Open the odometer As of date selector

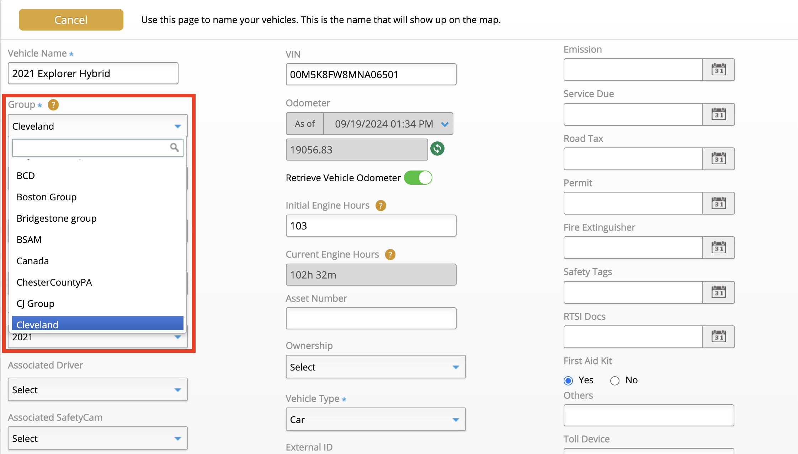pos(388,124)
